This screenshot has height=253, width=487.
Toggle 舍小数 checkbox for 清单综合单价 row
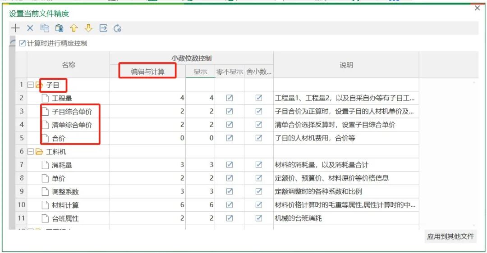point(259,125)
